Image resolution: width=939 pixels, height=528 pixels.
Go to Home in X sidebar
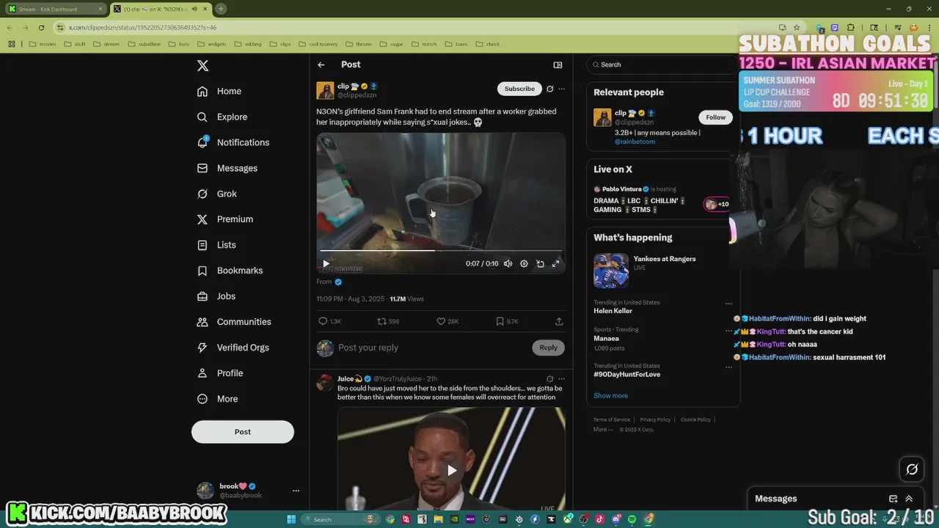coord(219,91)
